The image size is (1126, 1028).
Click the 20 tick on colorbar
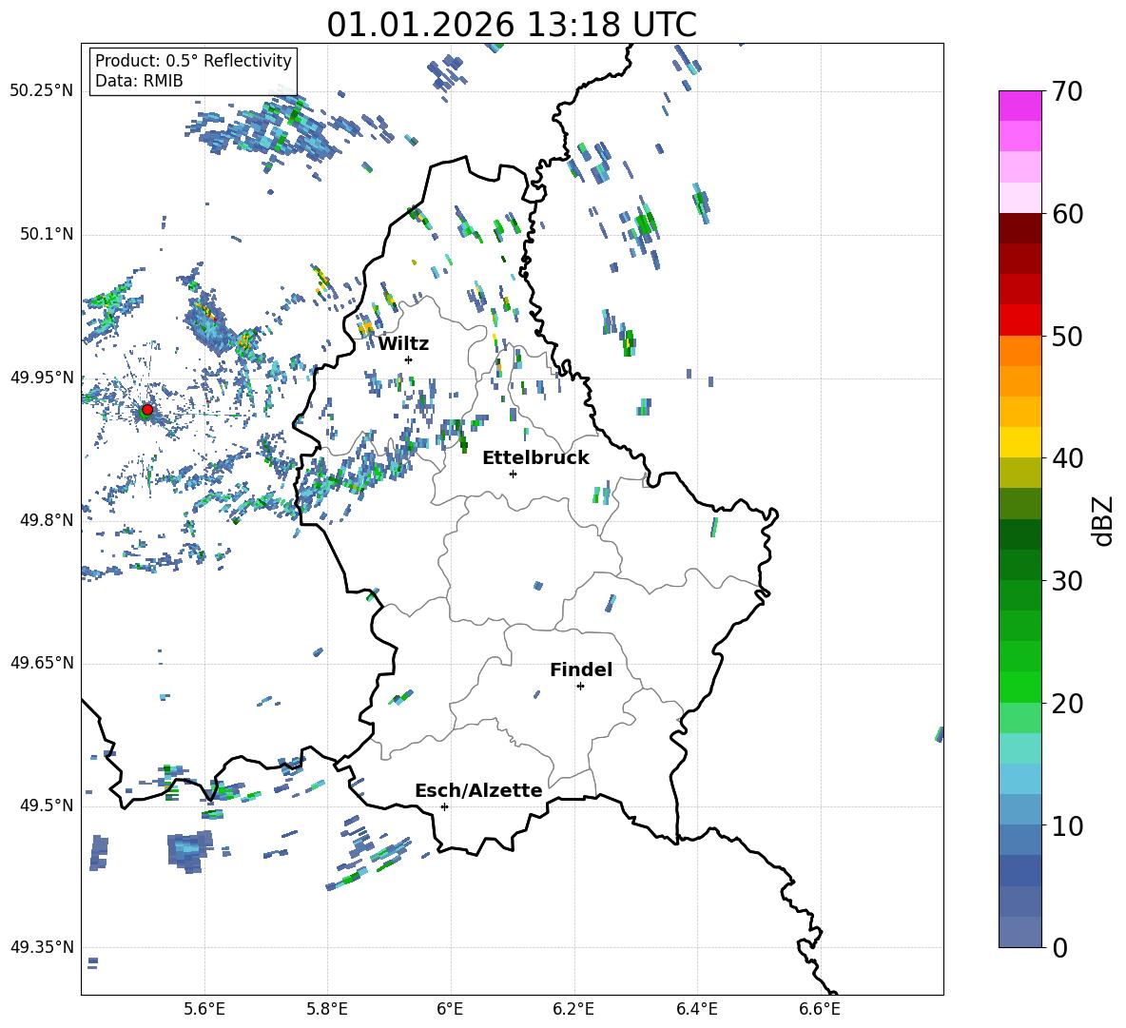[1066, 703]
